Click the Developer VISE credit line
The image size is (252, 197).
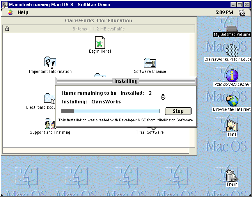click(x=126, y=120)
